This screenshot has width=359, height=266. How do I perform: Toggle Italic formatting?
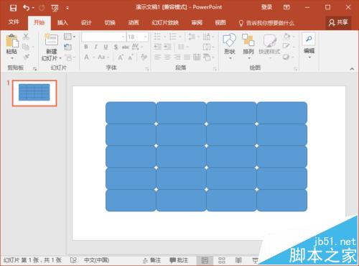tap(95, 47)
